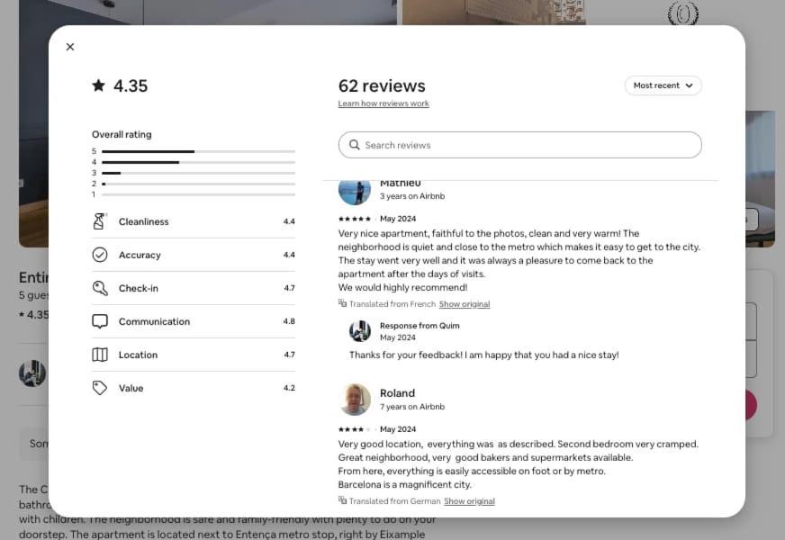Image resolution: width=785 pixels, height=540 pixels.
Task: Click the Value price tag icon
Action: (x=100, y=388)
